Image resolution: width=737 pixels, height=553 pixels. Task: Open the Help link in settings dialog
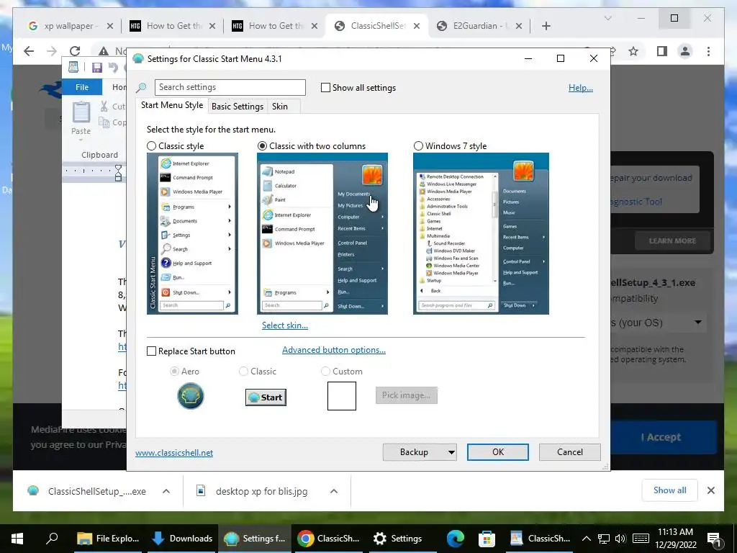coord(581,87)
